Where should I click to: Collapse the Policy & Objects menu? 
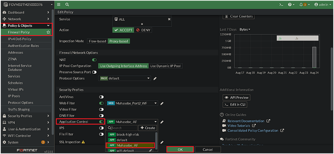(x=26, y=26)
